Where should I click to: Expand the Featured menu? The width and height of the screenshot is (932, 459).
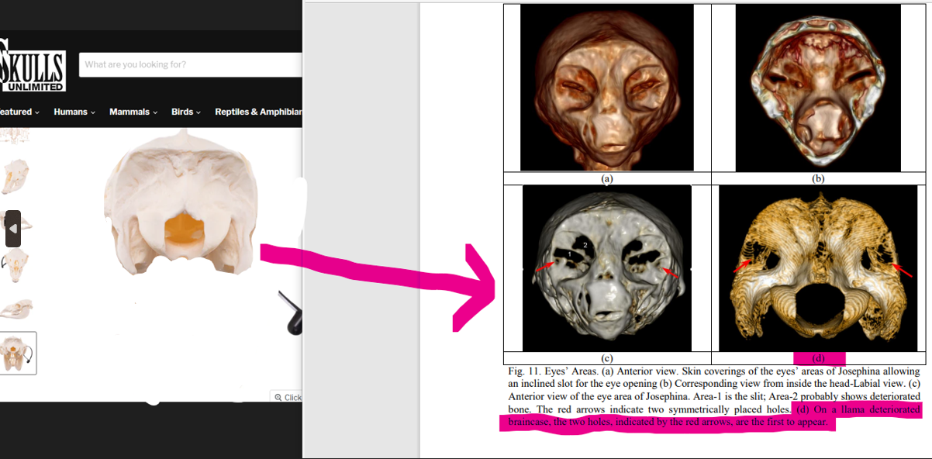click(x=19, y=112)
